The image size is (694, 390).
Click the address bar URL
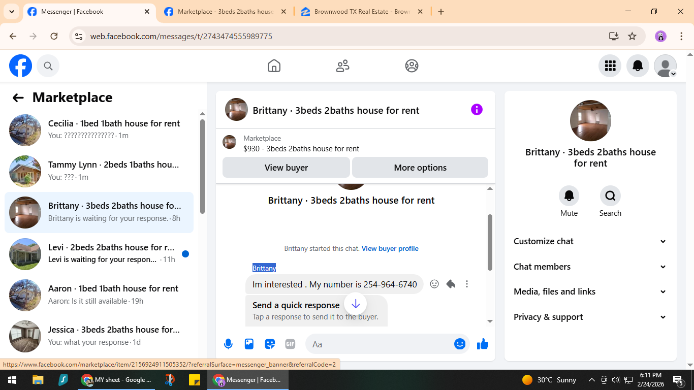tap(181, 37)
